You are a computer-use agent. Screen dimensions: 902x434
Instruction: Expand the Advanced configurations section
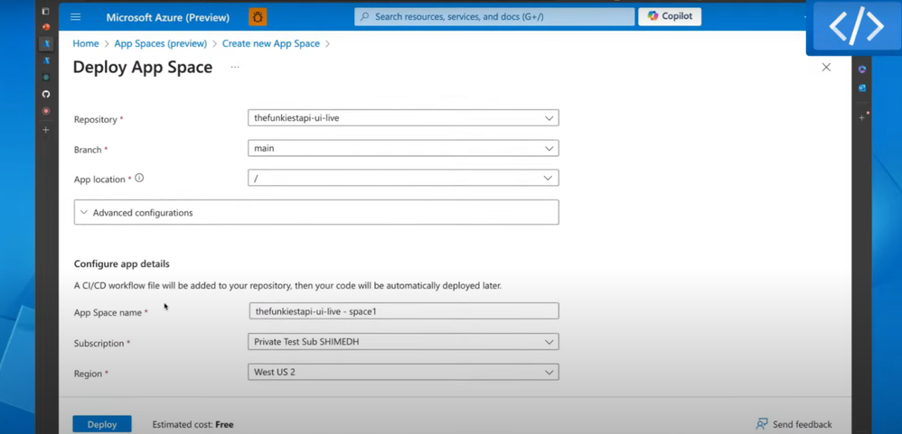pyautogui.click(x=316, y=212)
